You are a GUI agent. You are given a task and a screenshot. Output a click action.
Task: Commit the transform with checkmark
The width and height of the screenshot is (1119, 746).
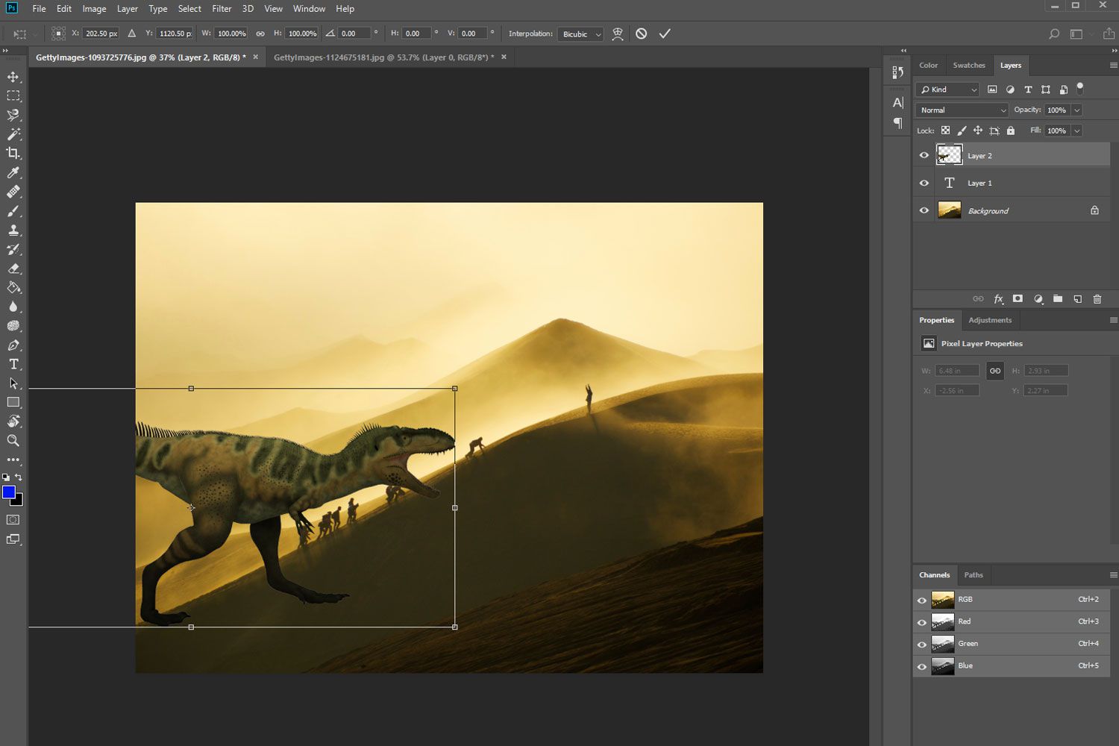coord(665,34)
